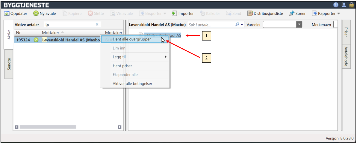Screen dimensions: 357x144
Task: Open the Priser side tab
Action: 346,32
